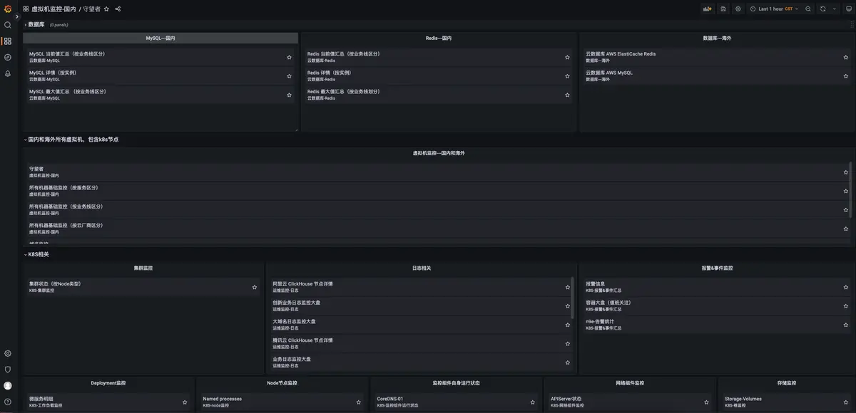
Task: Click the Zoom out time range icon
Action: click(x=808, y=9)
